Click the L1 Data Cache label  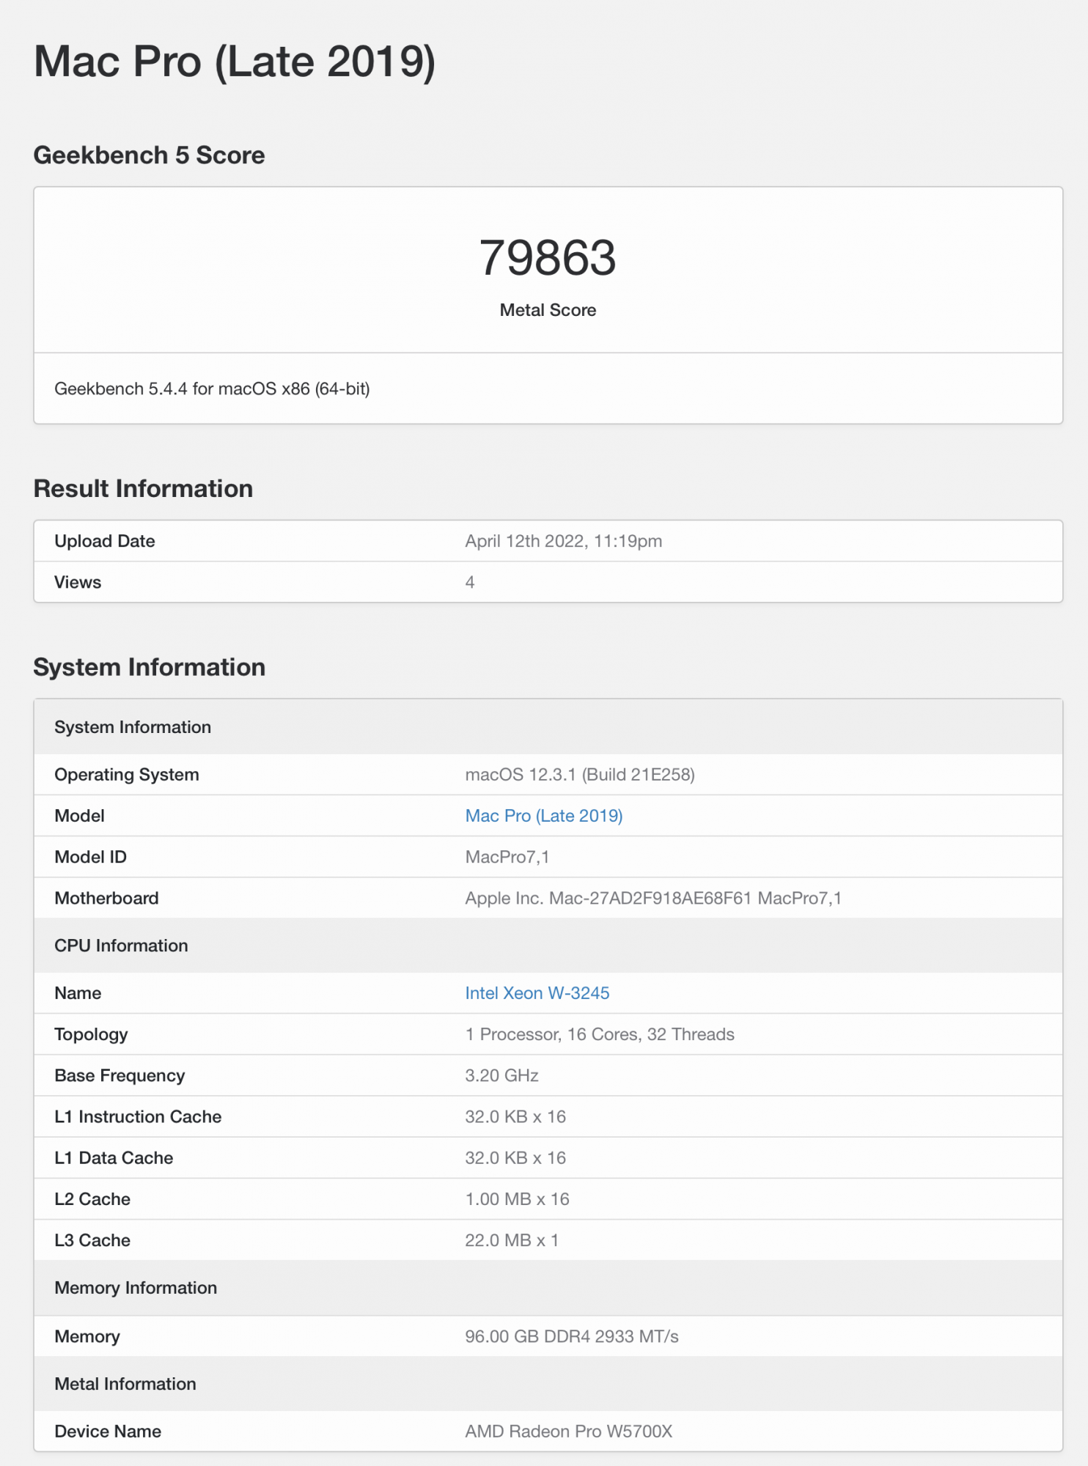pyautogui.click(x=114, y=1157)
